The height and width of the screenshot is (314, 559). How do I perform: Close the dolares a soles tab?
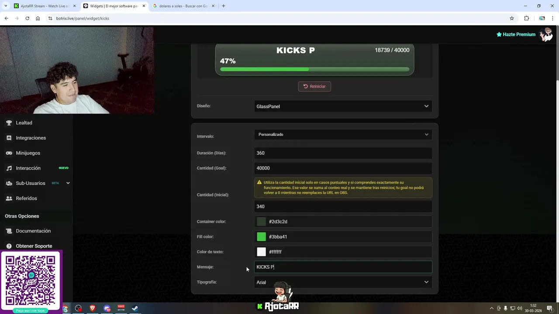click(x=213, y=6)
